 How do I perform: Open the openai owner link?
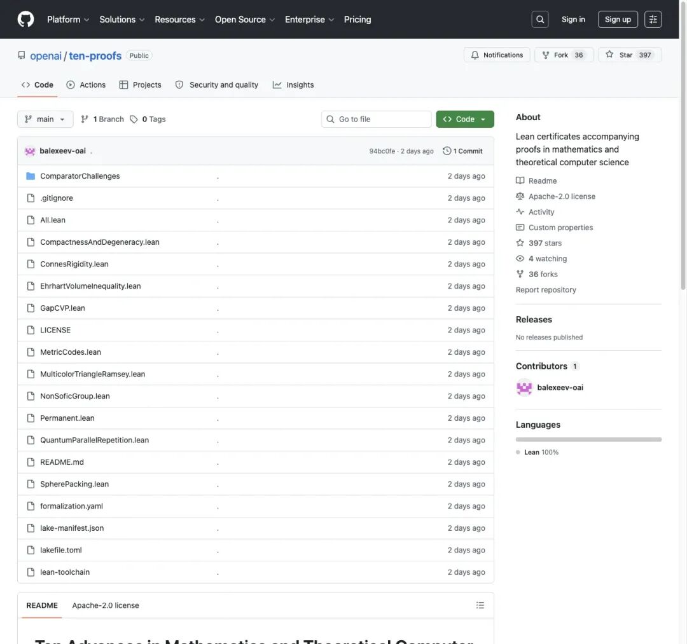click(x=46, y=55)
